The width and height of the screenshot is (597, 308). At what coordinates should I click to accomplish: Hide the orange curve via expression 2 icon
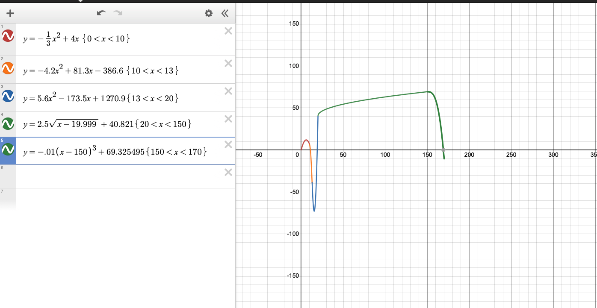[x=8, y=66]
